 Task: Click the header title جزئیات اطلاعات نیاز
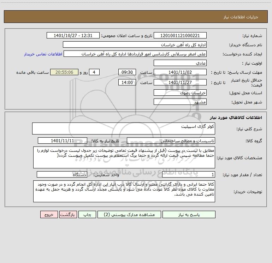click(x=241, y=17)
